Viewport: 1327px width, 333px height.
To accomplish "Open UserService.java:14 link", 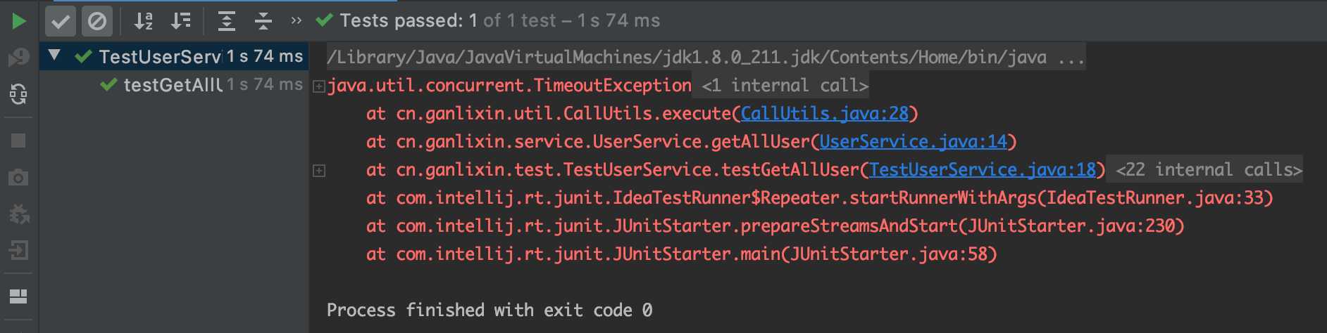I will point(914,142).
